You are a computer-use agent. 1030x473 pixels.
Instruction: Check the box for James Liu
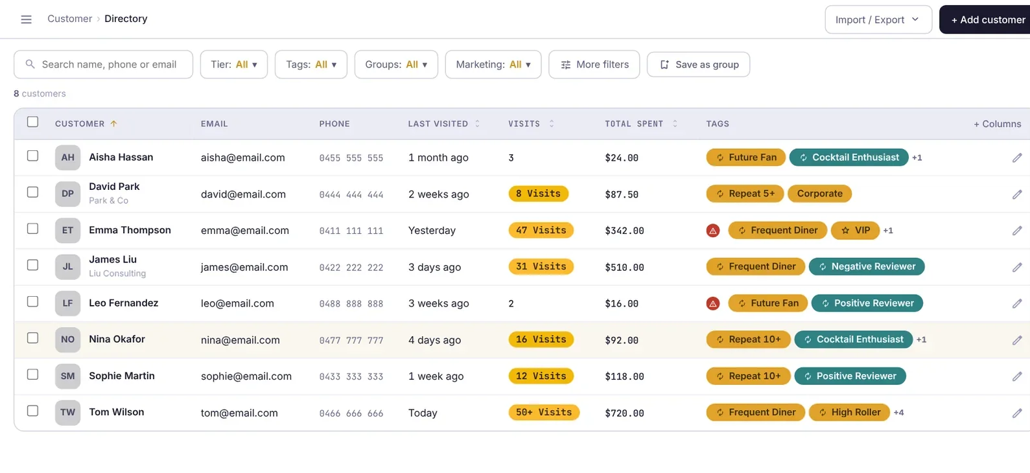click(x=32, y=265)
